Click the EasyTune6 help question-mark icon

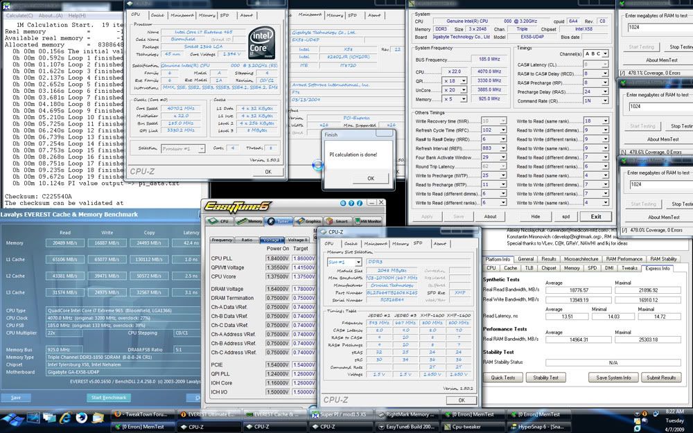click(351, 203)
